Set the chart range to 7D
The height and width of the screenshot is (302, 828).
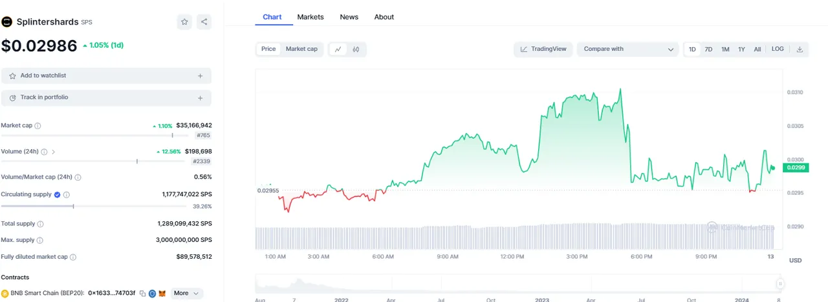click(x=708, y=50)
